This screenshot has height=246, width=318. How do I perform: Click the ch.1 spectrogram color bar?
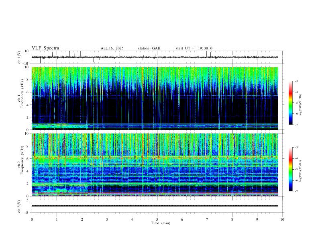click(290, 103)
